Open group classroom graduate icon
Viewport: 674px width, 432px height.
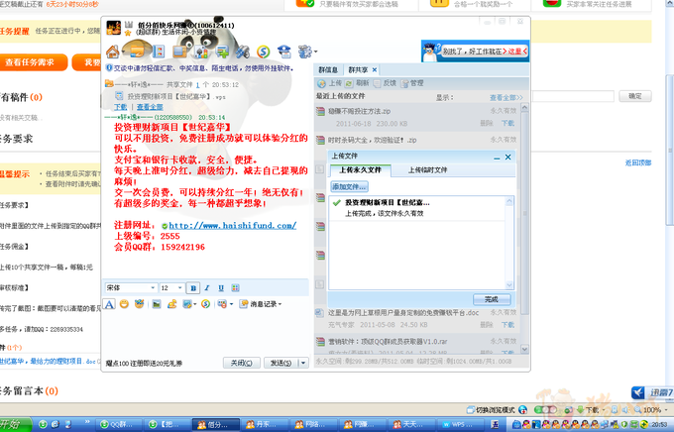coord(284,52)
